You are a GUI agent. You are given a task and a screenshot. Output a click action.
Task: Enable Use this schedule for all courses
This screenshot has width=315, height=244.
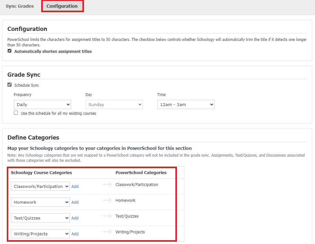(16, 113)
